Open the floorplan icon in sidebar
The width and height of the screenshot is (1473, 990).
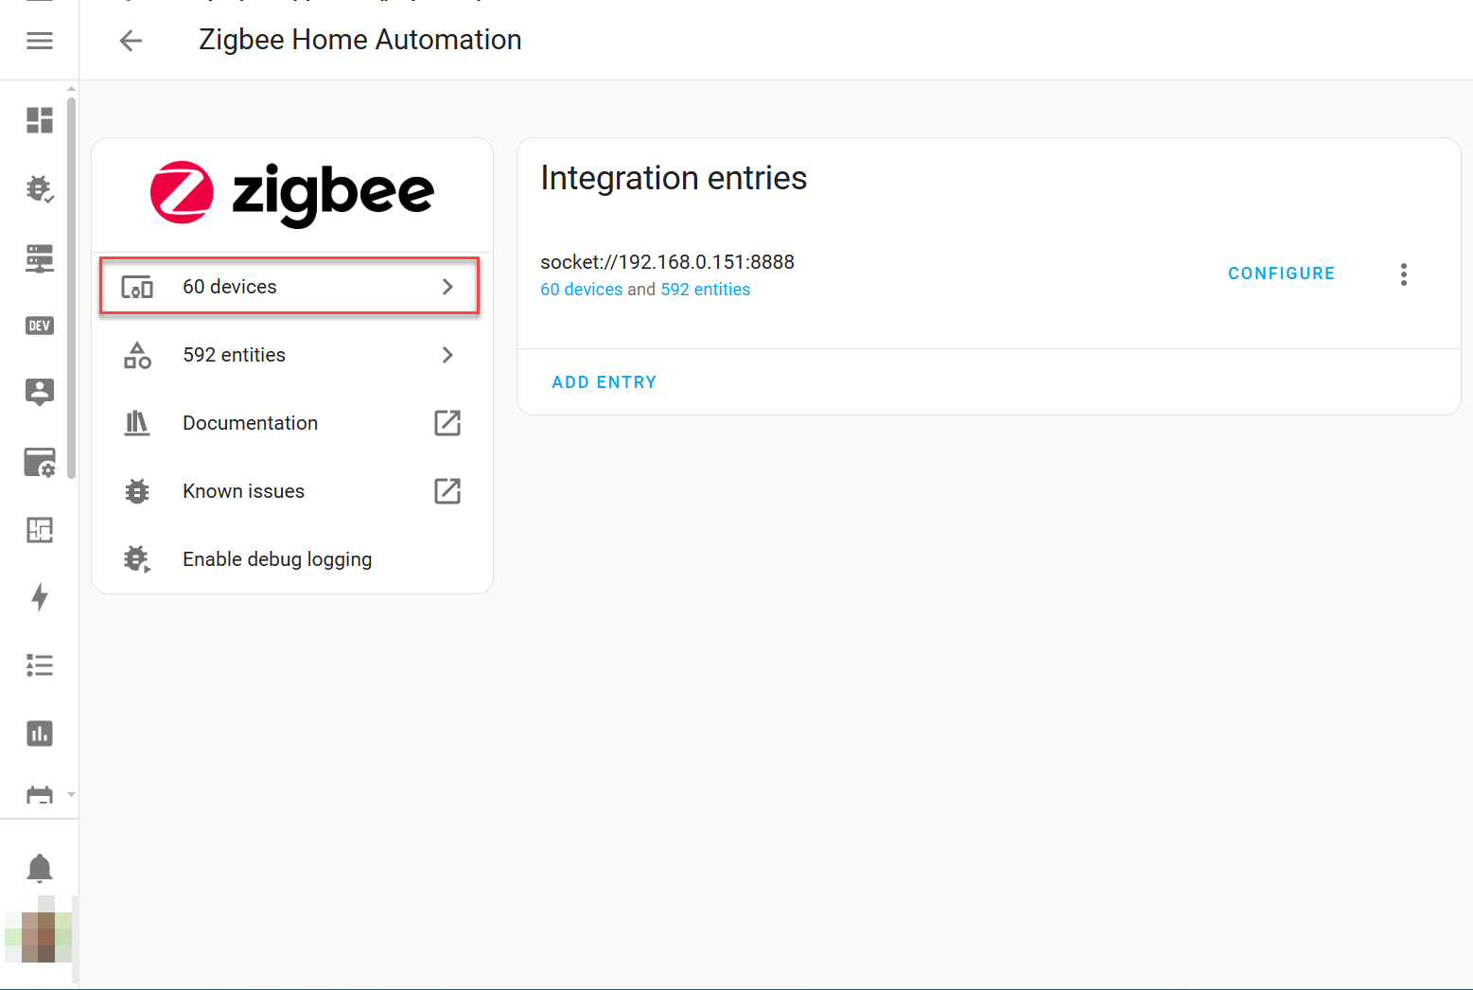point(40,530)
